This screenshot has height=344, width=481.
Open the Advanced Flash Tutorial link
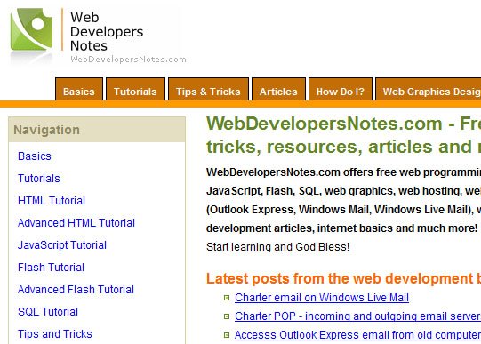click(76, 290)
